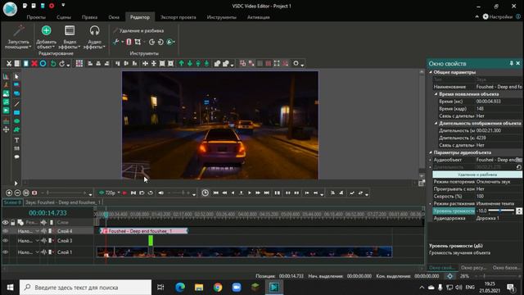Image resolution: width=524 pixels, height=295 pixels.
Task: Adjust the Уровень громкости slider
Action: coord(501,211)
